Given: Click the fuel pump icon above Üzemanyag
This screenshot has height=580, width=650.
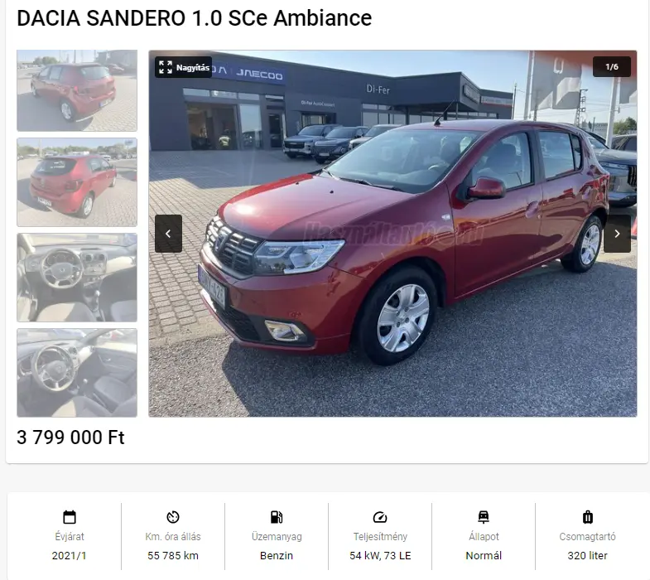Looking at the screenshot, I should coord(277,517).
